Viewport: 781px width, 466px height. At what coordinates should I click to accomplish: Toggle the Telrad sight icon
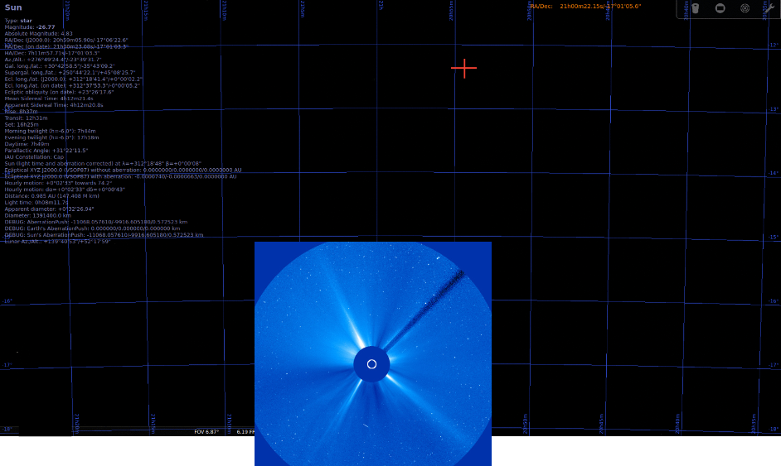[x=745, y=8]
